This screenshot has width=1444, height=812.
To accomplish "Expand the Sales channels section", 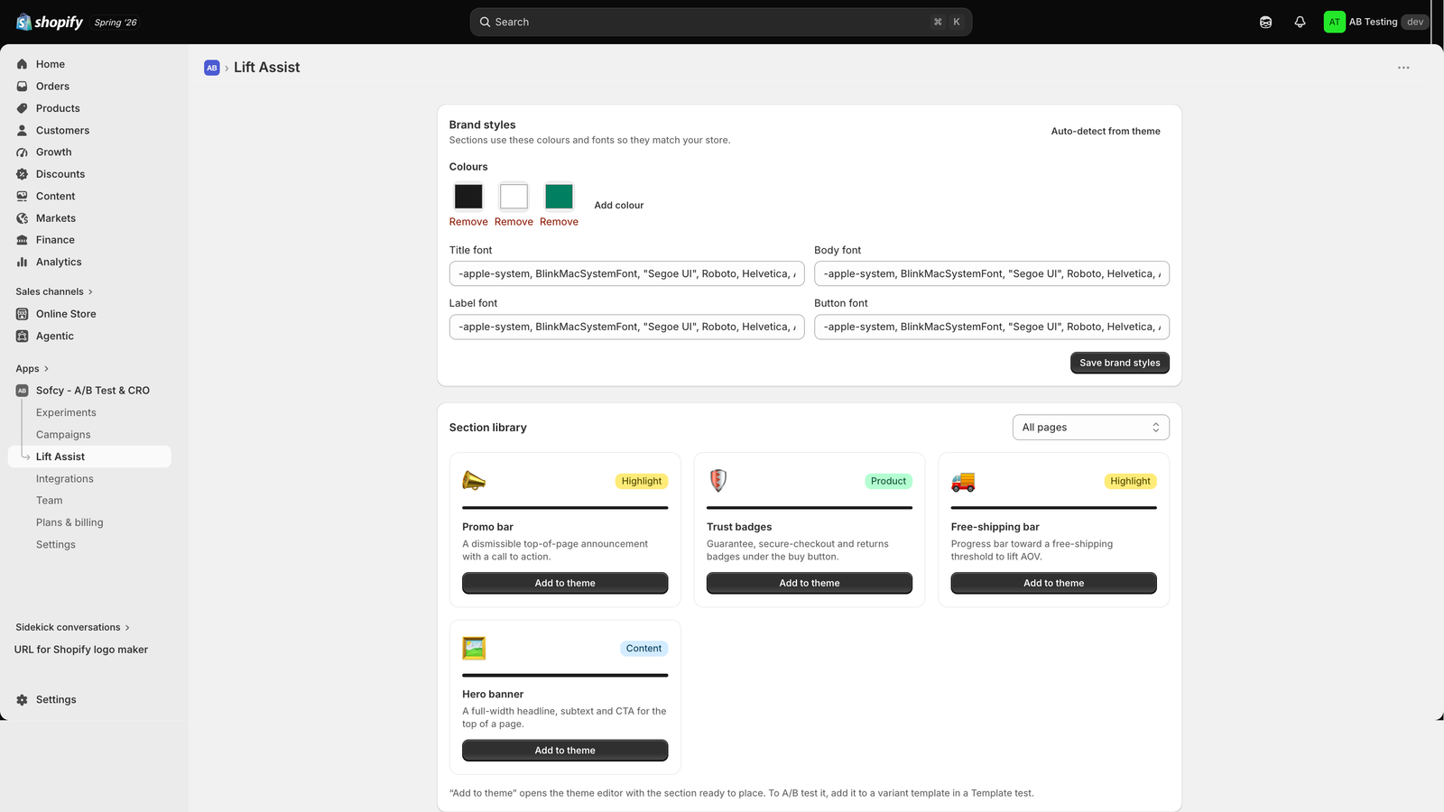I will pyautogui.click(x=54, y=291).
